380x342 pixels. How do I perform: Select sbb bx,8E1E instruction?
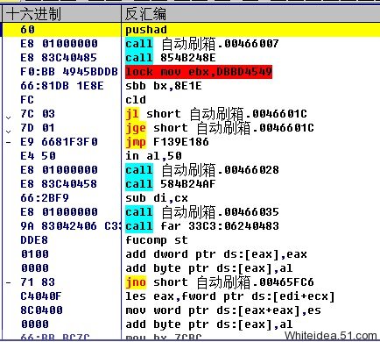(164, 86)
